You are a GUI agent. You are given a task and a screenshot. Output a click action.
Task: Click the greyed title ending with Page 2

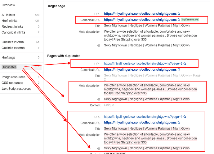pos(152,77)
